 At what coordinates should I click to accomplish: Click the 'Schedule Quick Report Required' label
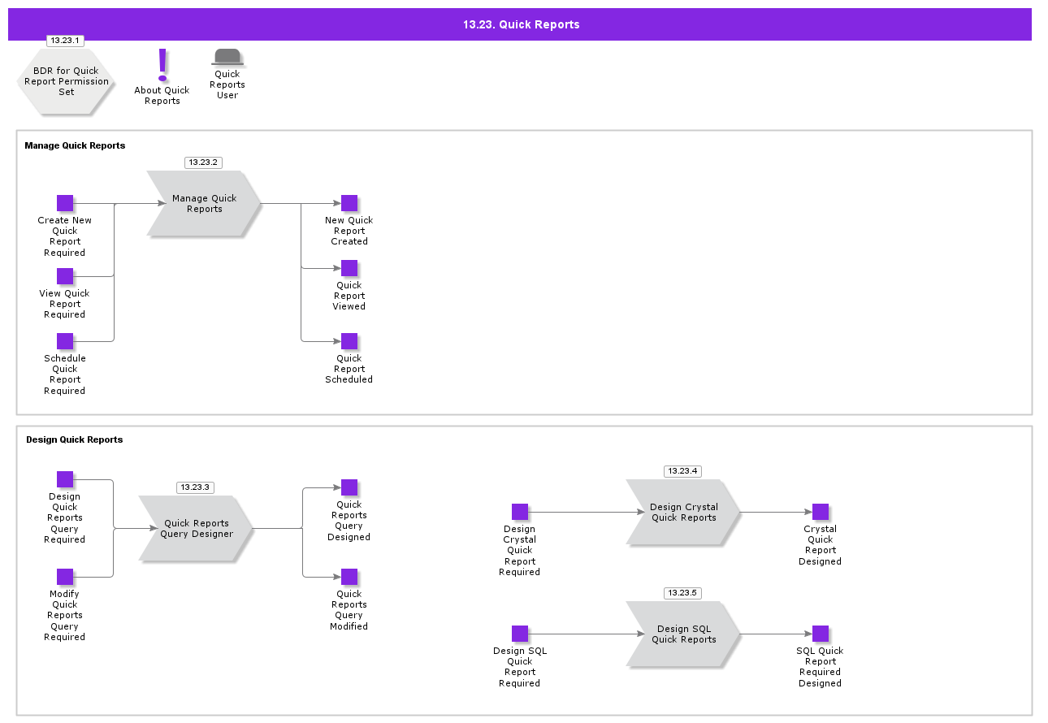[x=65, y=374]
